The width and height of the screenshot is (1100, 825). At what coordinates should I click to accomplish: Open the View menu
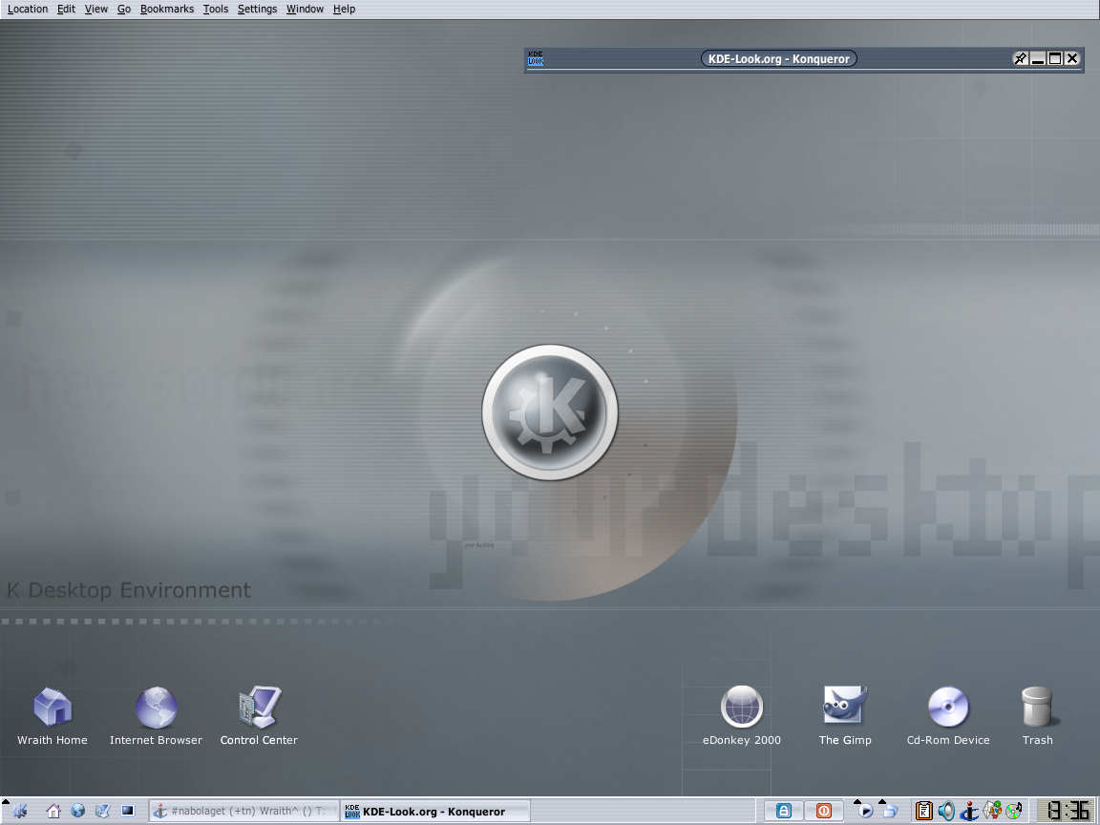click(x=96, y=10)
